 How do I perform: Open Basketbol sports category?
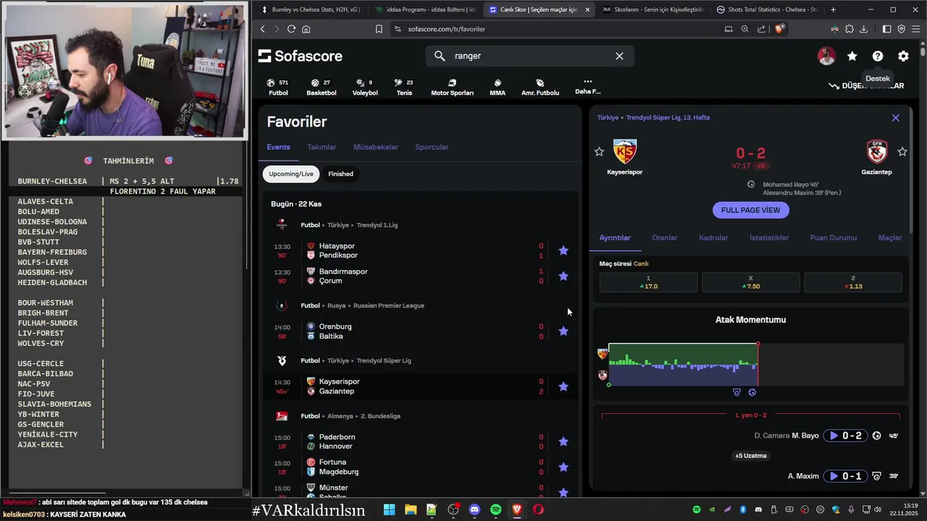pos(321,88)
